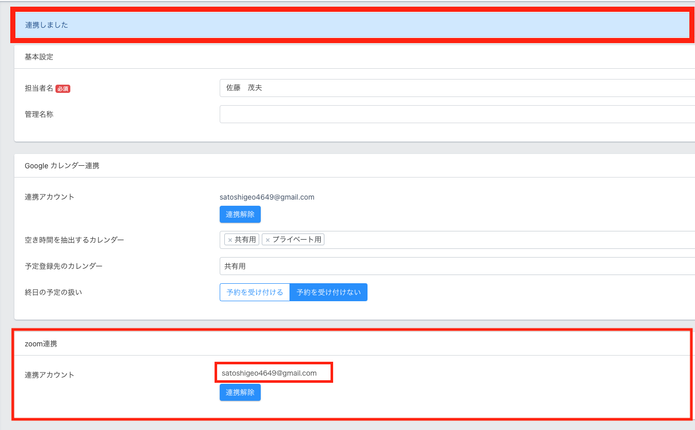Open the 空き時間を抽出するカレンダー multi-select box
The height and width of the screenshot is (430, 695).
click(508, 240)
